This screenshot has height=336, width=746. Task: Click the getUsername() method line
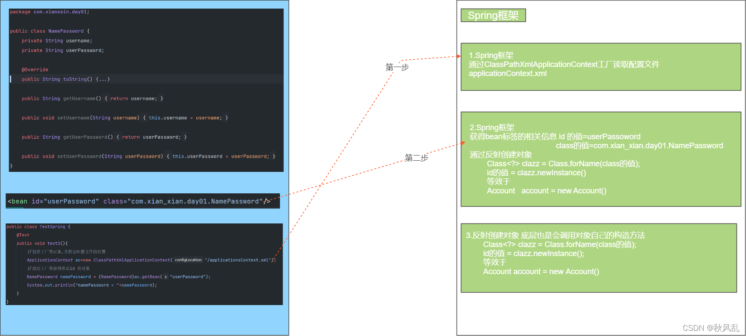pos(93,99)
